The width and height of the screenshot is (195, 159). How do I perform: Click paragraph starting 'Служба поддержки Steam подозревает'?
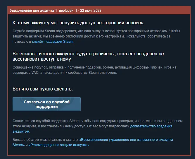click(x=96, y=36)
